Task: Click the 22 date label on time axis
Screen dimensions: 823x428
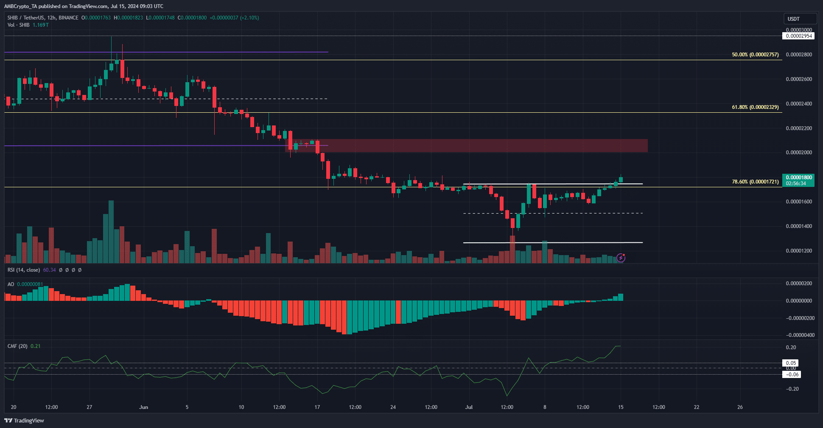Action: point(697,407)
